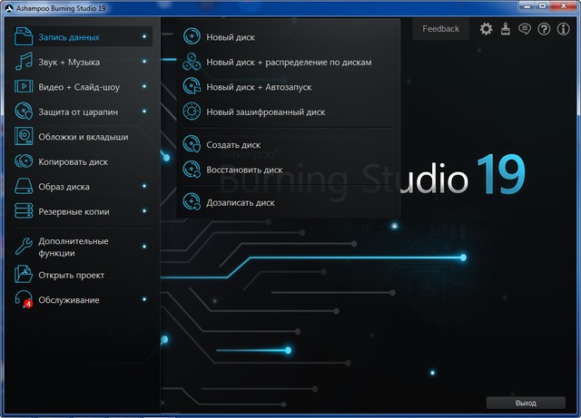581x418 pixels.
Task: Click the wrench icon for Дополнительные функции
Action: tap(24, 247)
